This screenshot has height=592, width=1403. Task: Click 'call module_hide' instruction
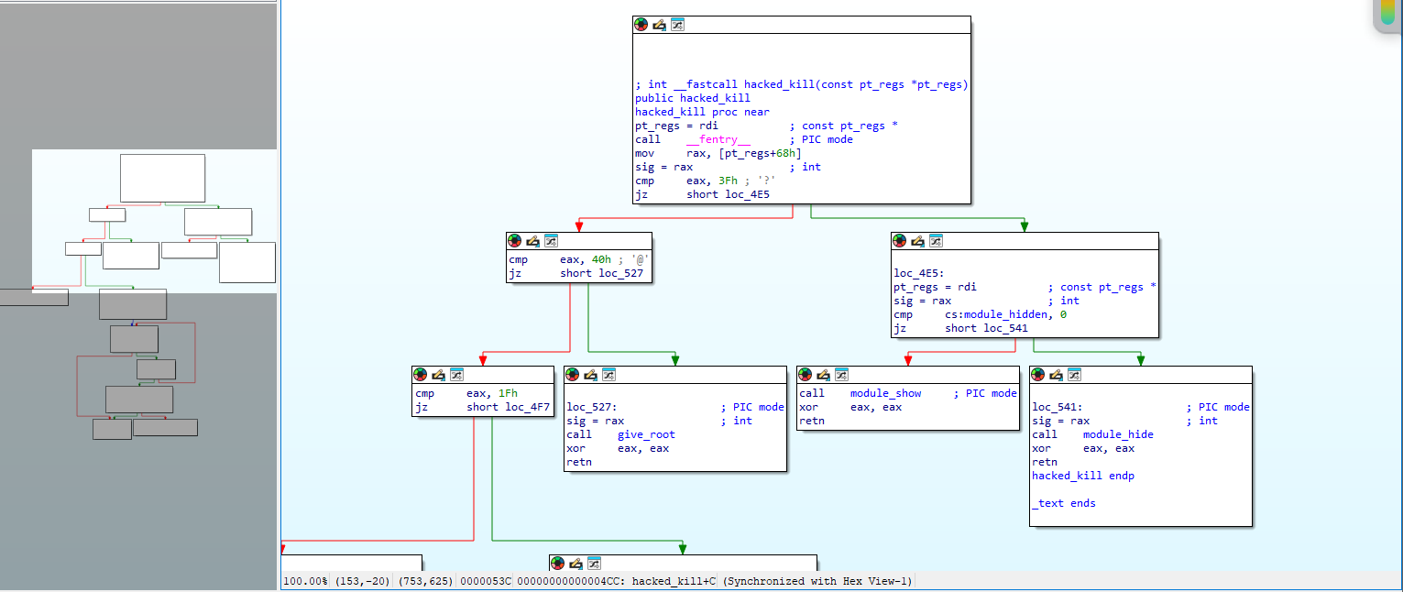coord(1093,434)
